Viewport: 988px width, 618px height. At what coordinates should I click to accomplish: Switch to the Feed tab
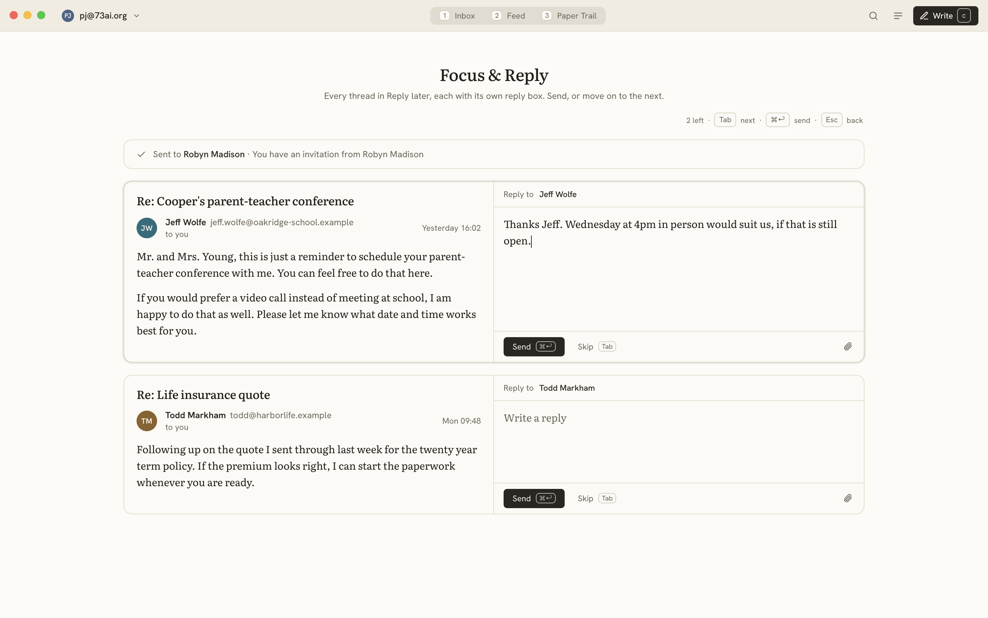coord(508,16)
